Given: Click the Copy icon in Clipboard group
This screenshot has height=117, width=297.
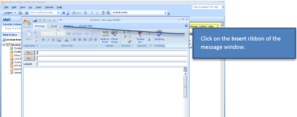Looking at the screenshot, I should point(36,36).
